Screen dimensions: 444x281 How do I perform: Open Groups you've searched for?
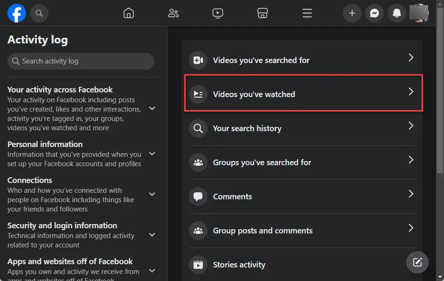(302, 162)
